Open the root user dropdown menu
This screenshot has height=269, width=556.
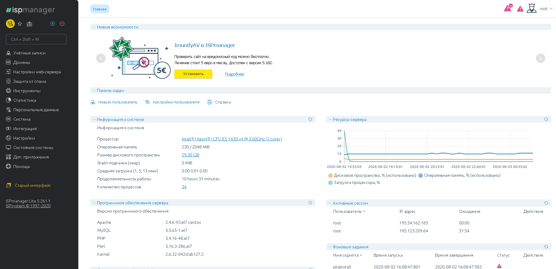(546, 9)
